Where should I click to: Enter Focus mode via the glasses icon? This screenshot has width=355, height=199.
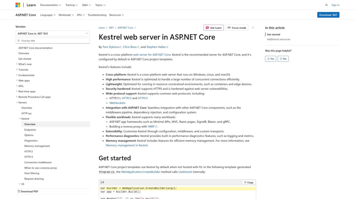[x=229, y=28]
